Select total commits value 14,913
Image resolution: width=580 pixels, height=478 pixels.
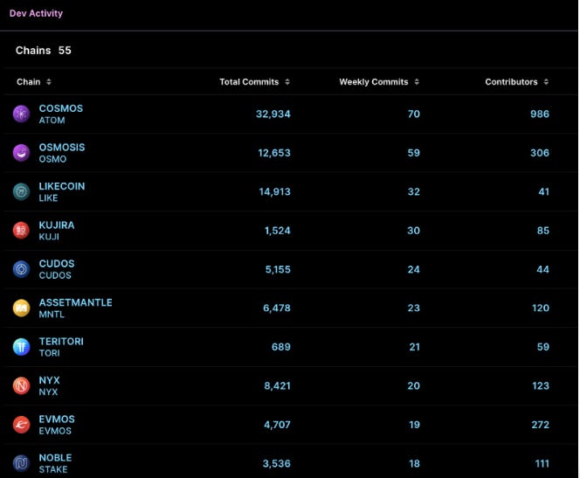tap(274, 191)
